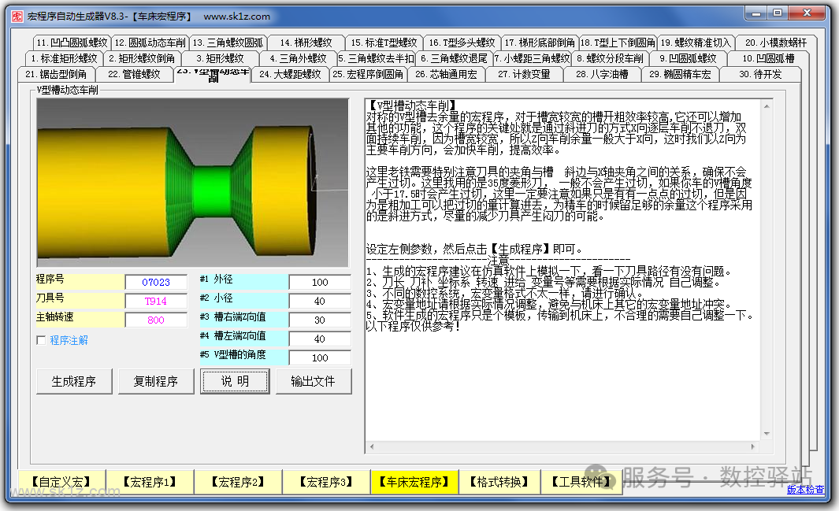Close the 宏程序自动生成器 window

[x=807, y=13]
